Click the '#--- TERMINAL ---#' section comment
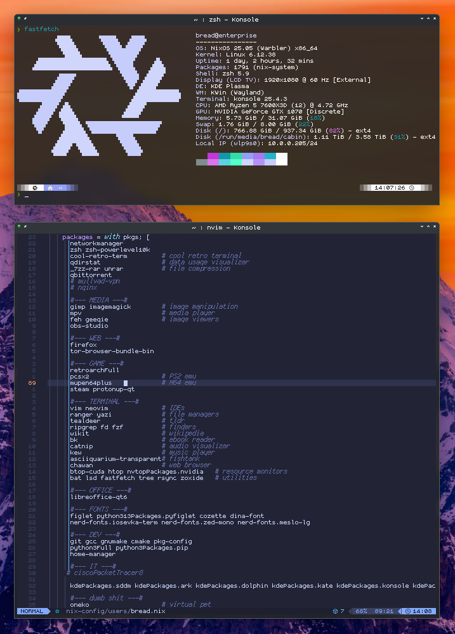455x634 pixels. (105, 401)
